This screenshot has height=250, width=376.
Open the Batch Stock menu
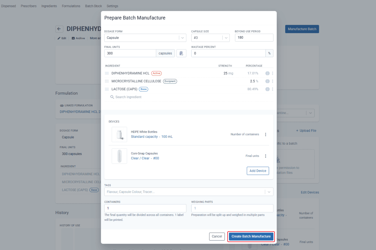pos(93,6)
